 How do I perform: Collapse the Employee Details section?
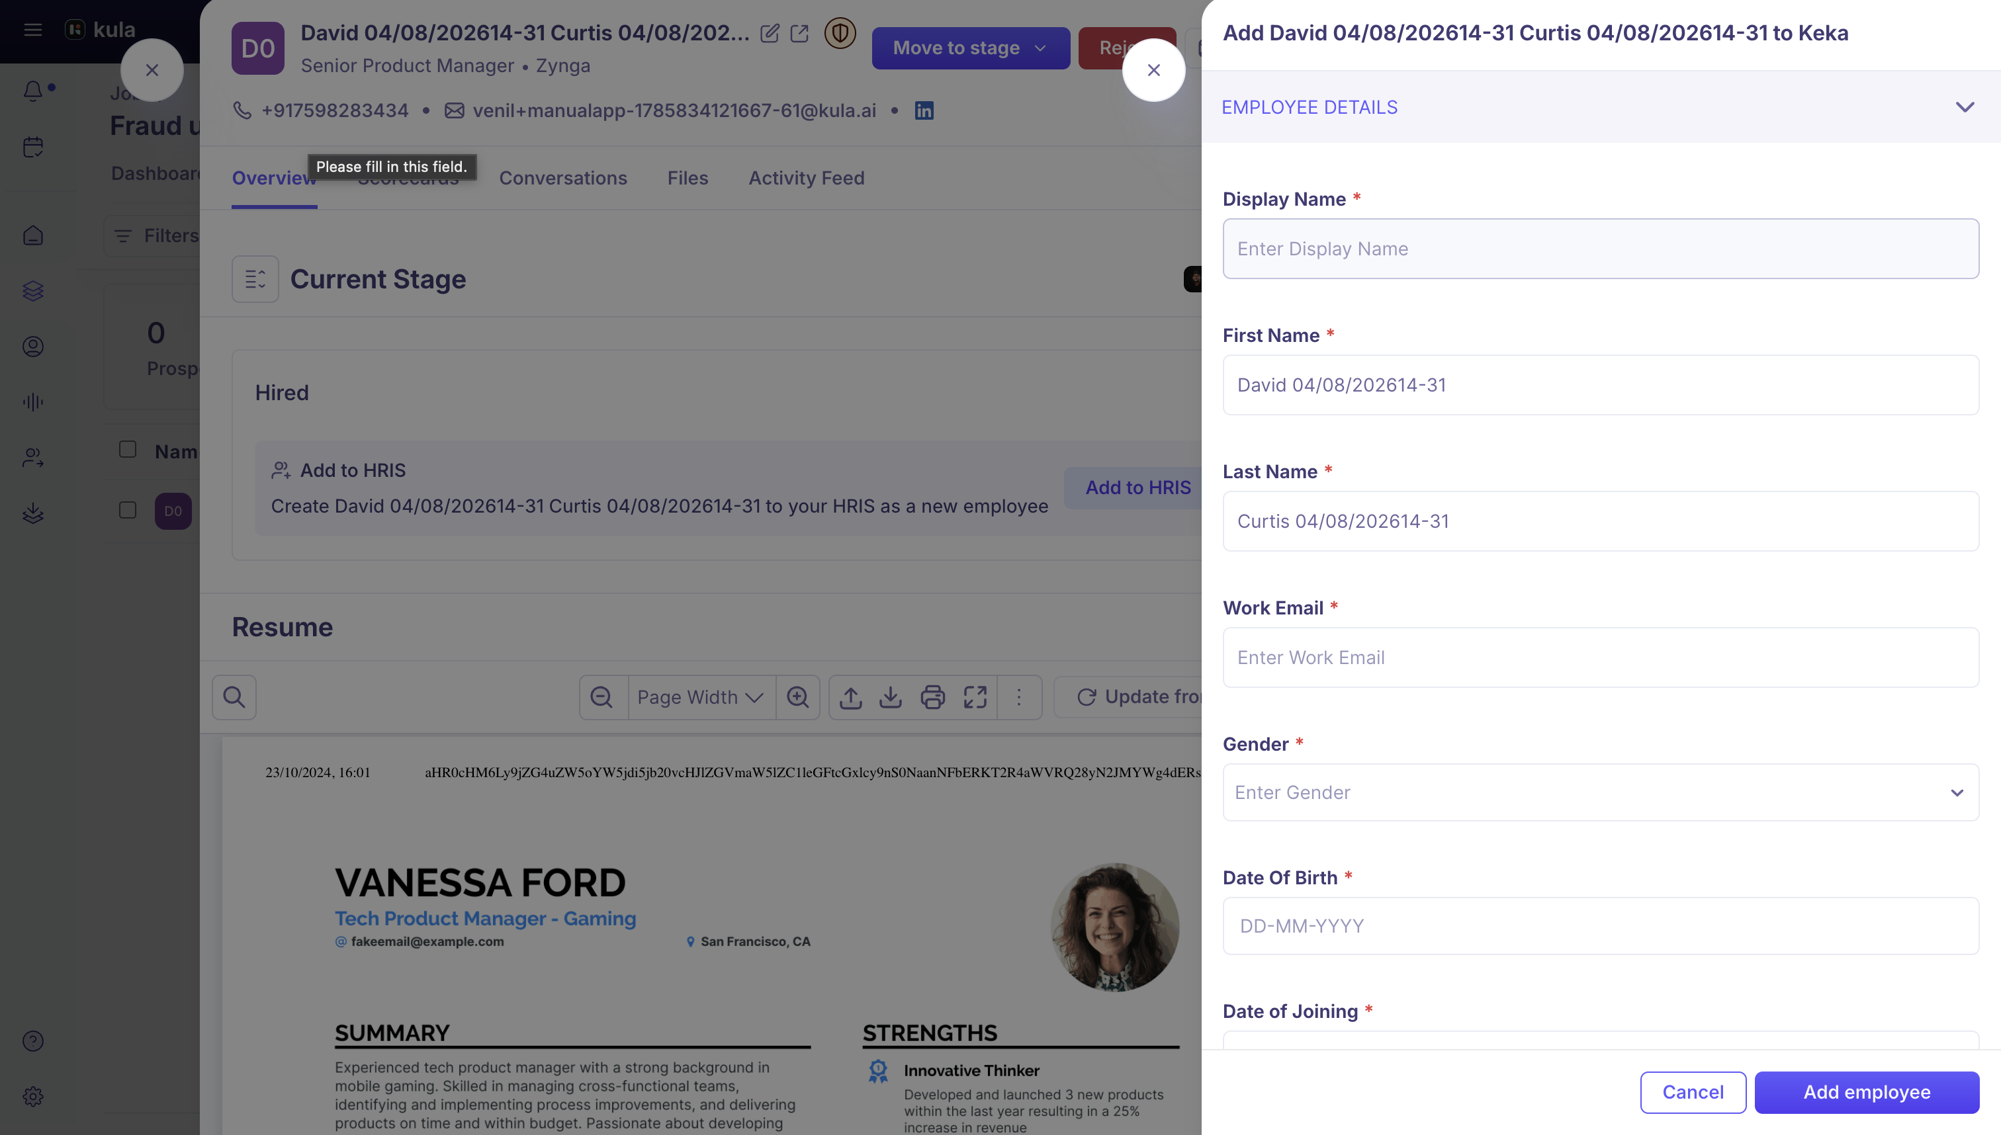click(x=1965, y=106)
